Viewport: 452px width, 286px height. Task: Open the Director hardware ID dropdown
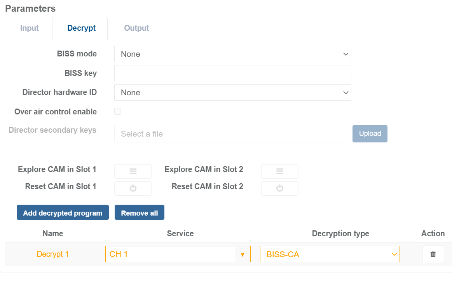(x=232, y=93)
